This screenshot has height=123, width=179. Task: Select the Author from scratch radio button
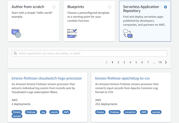pyautogui.click(x=54, y=7)
